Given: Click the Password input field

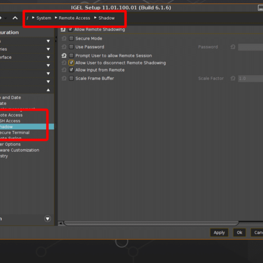Looking at the screenshot, I should 250,47.
